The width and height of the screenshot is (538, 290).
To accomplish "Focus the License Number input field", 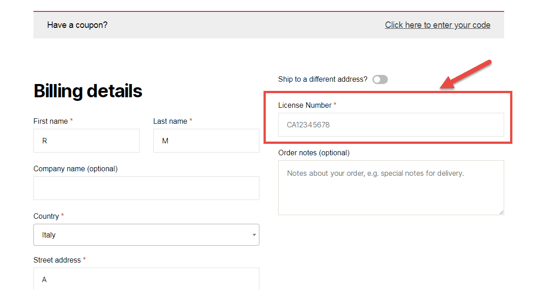I will click(x=391, y=125).
